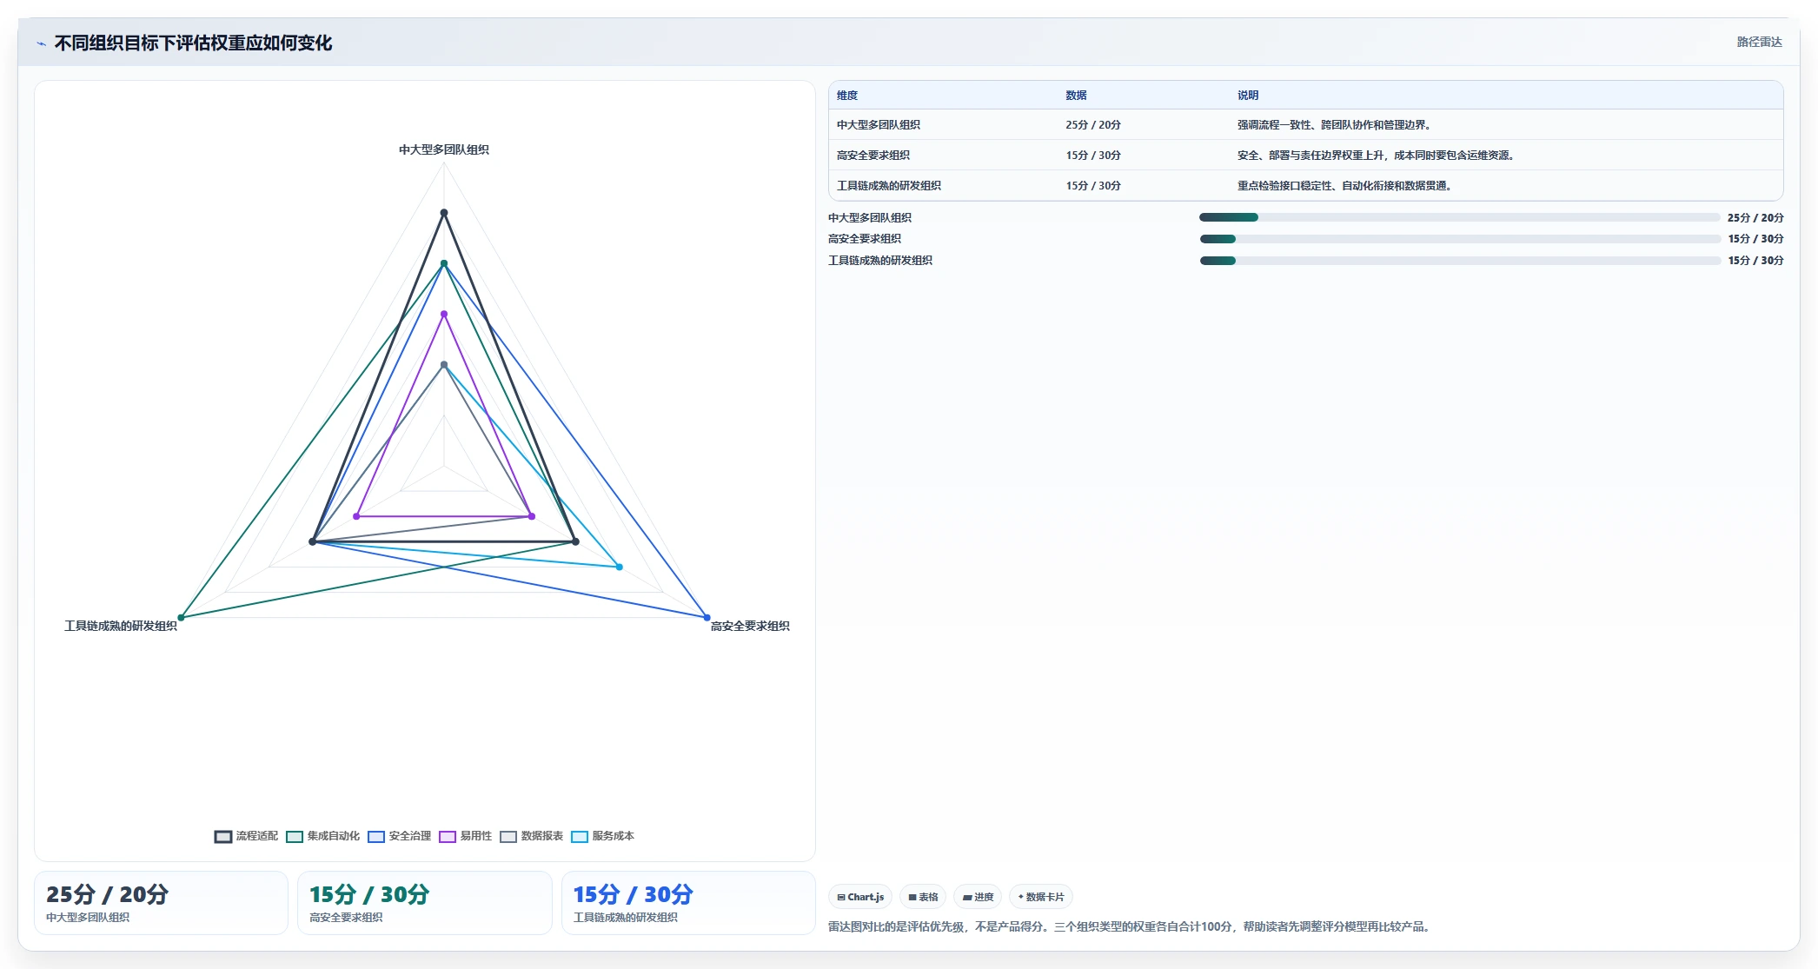Click the Chart.js chip
1818x969 pixels.
coord(860,897)
